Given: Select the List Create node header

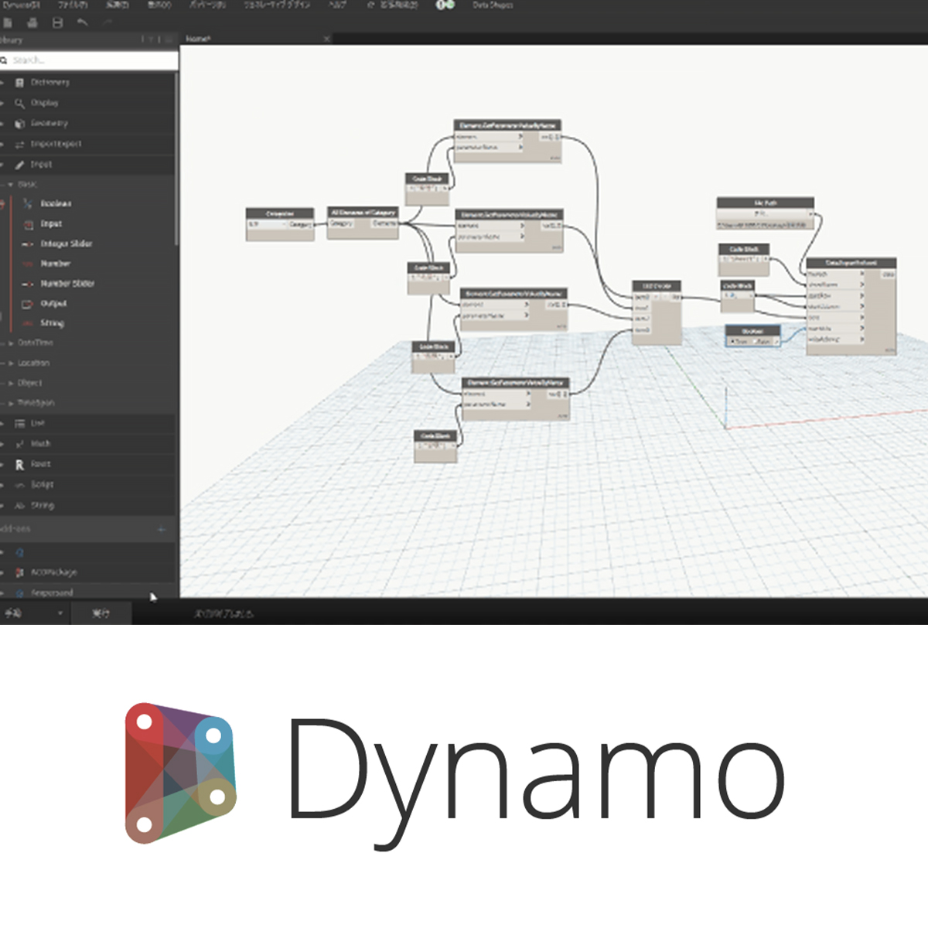Looking at the screenshot, I should point(657,286).
